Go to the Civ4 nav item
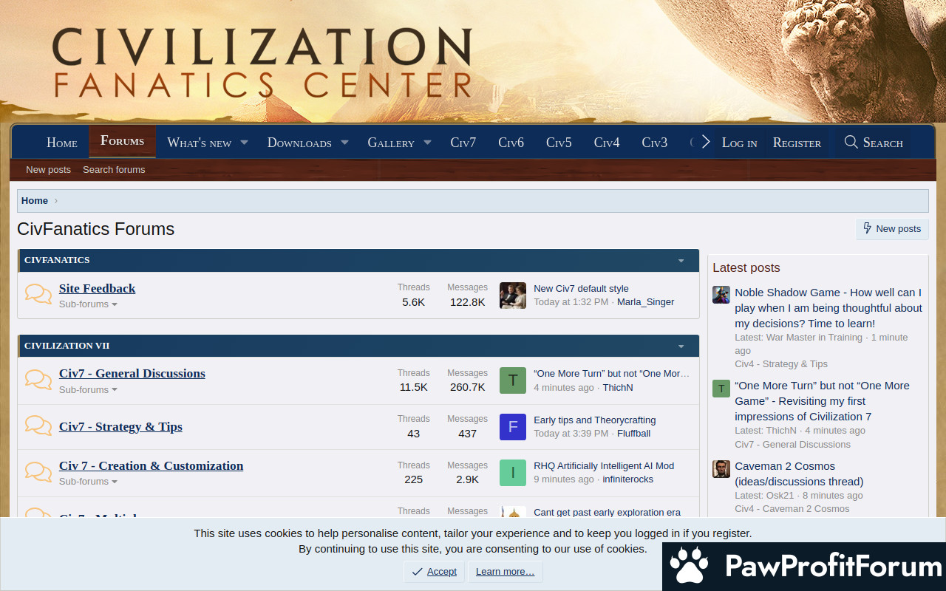Image resolution: width=946 pixels, height=591 pixels. [x=607, y=143]
